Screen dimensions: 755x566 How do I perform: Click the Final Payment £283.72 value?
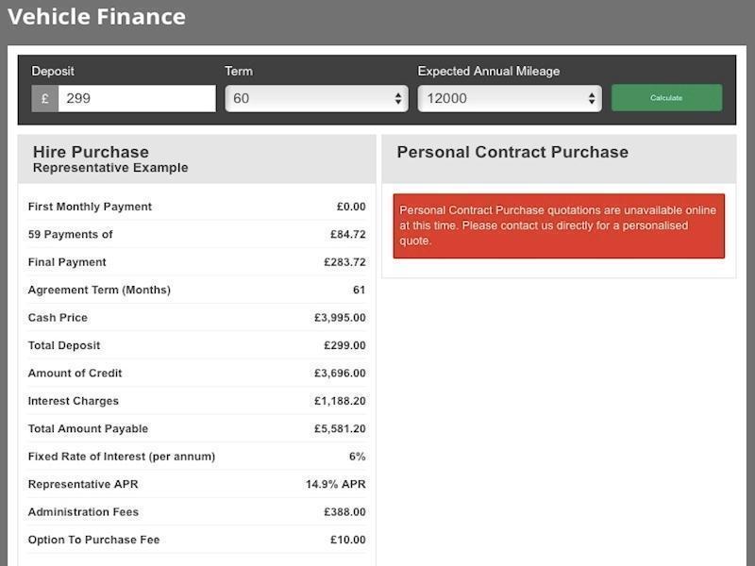point(344,262)
